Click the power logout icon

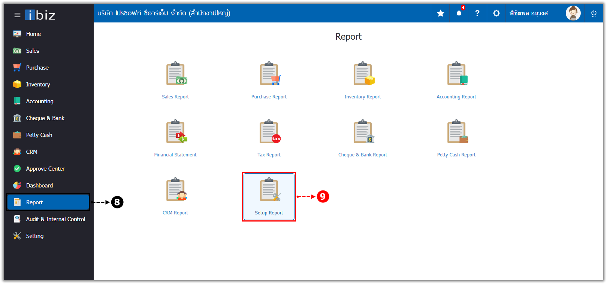594,13
